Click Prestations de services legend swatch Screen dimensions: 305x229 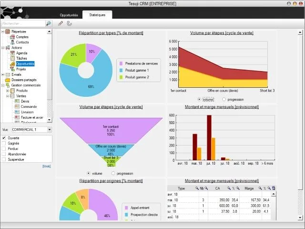[x=121, y=63]
